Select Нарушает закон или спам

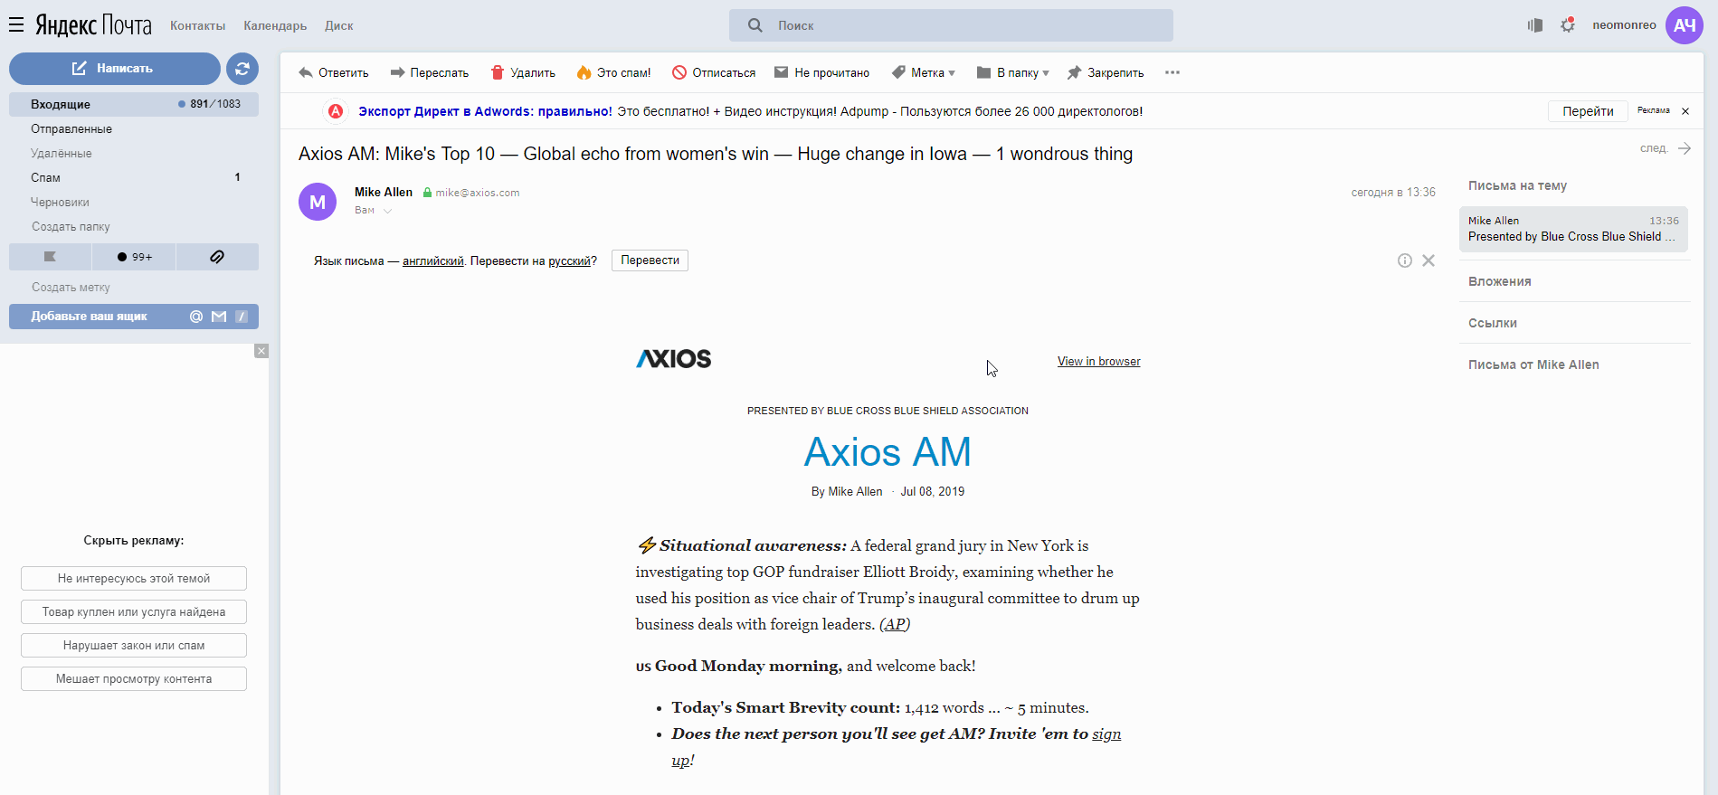click(x=134, y=646)
